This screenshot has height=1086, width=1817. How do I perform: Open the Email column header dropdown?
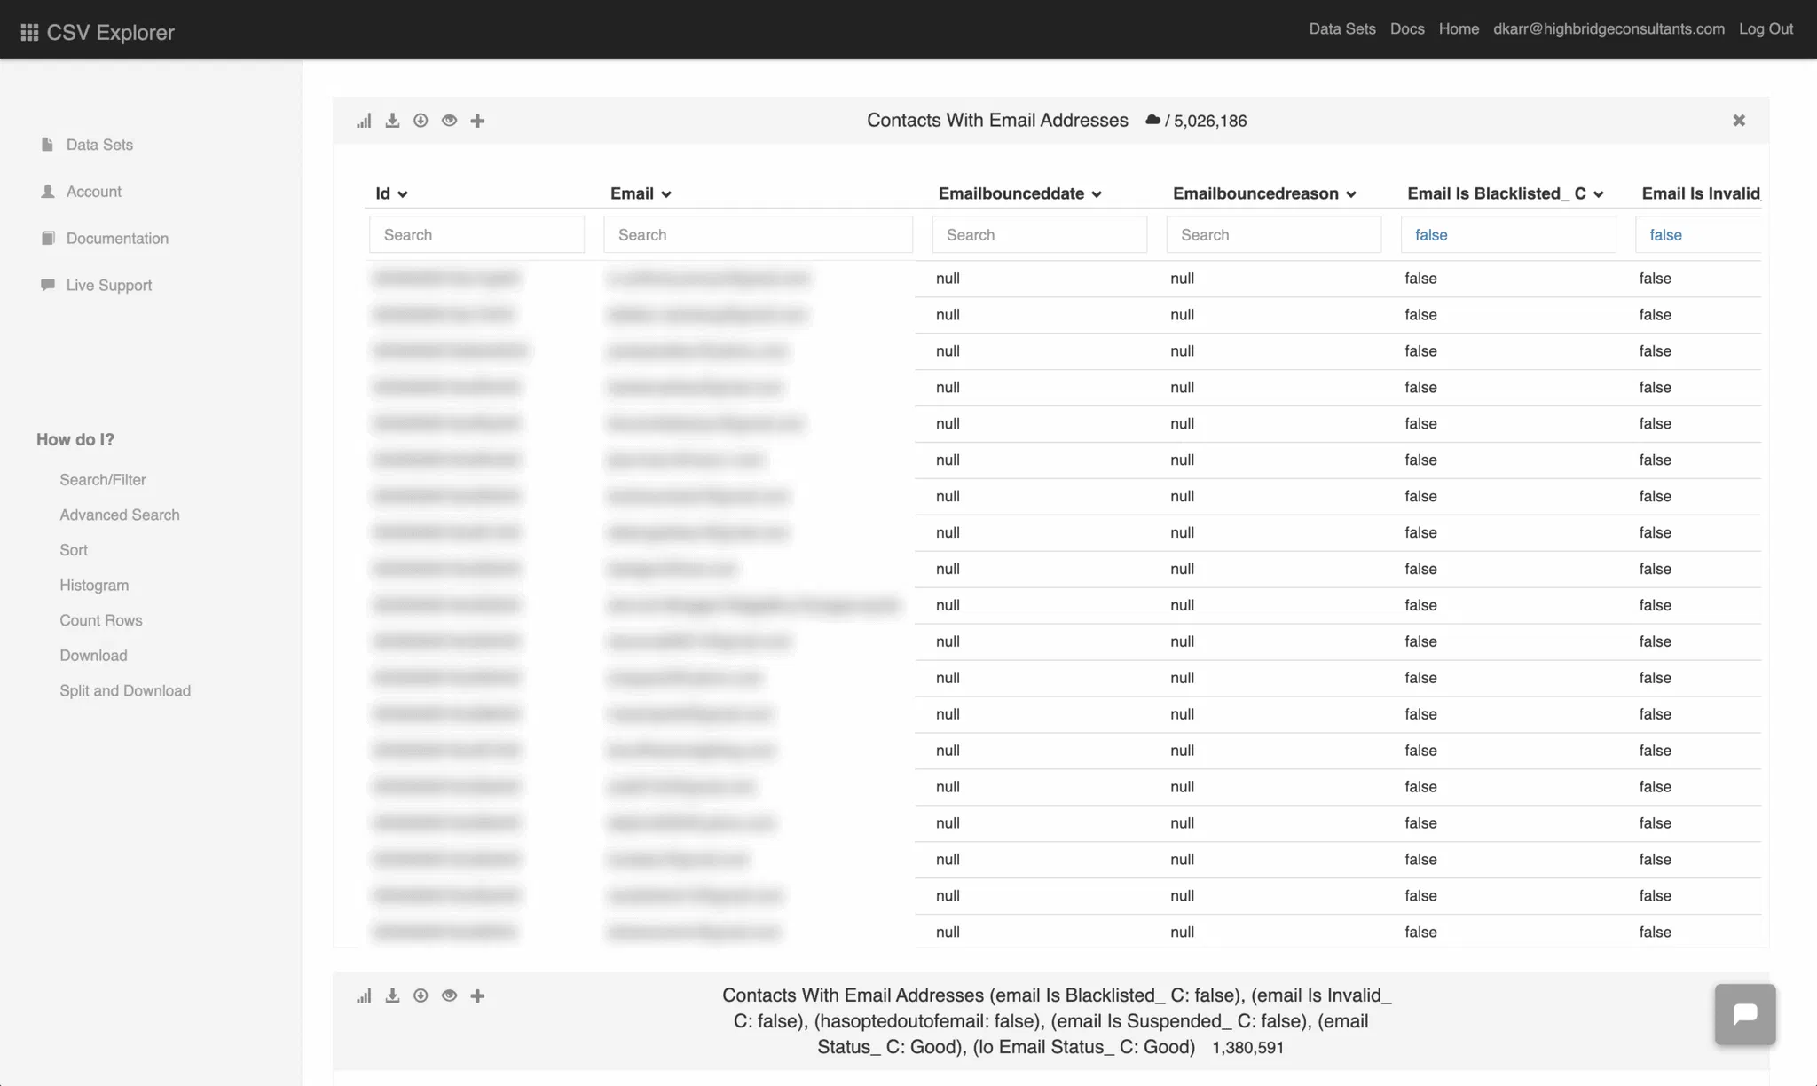tap(666, 194)
